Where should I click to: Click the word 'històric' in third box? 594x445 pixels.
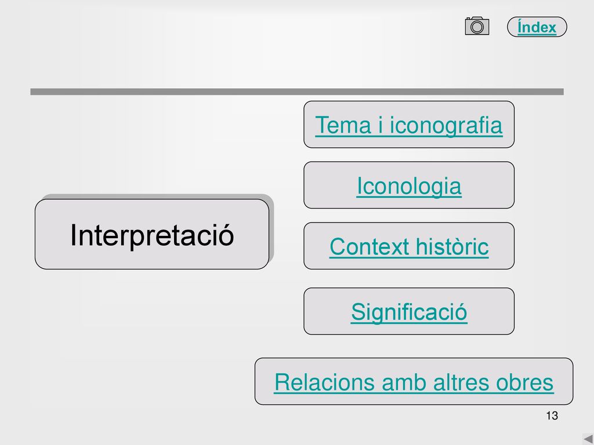[452, 247]
